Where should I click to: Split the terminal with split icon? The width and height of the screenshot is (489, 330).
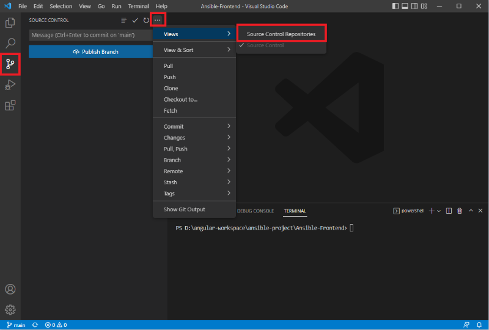pos(449,211)
